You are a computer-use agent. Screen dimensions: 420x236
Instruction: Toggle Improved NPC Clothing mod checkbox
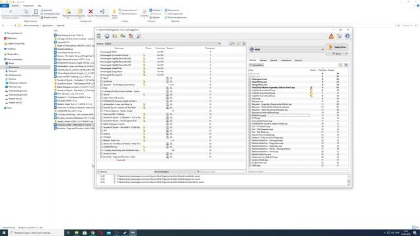coord(101,114)
